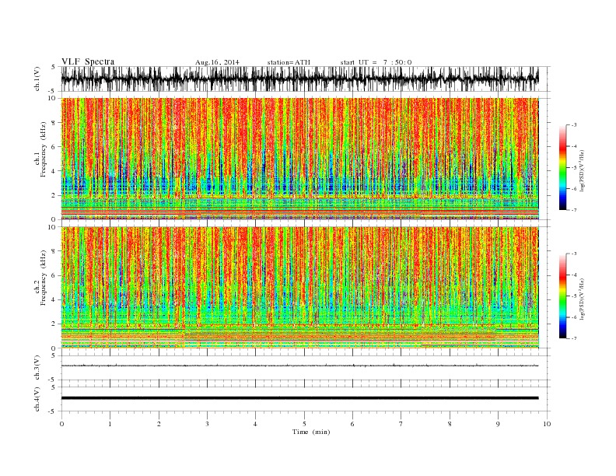Viewport: 616px width, 476px height.
Task: Click the '6' kHz tick of ch.1 spectrogram
Action: click(54, 147)
